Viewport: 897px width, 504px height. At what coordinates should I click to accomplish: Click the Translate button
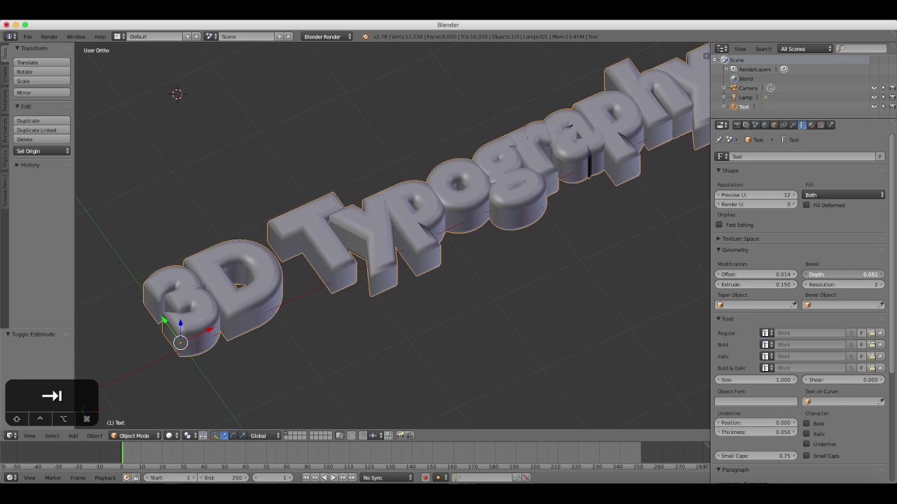click(42, 62)
